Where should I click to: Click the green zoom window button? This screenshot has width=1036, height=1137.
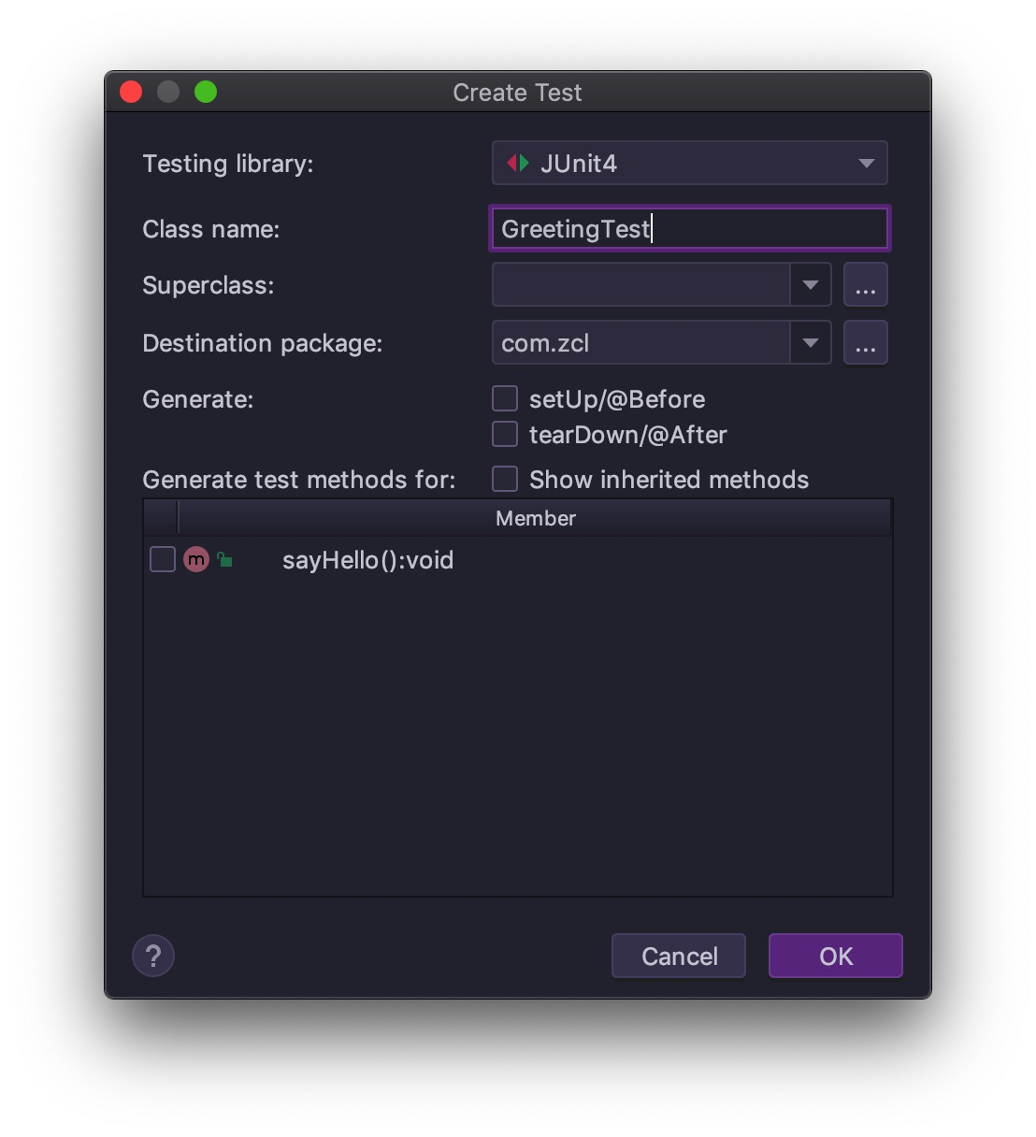[x=206, y=92]
